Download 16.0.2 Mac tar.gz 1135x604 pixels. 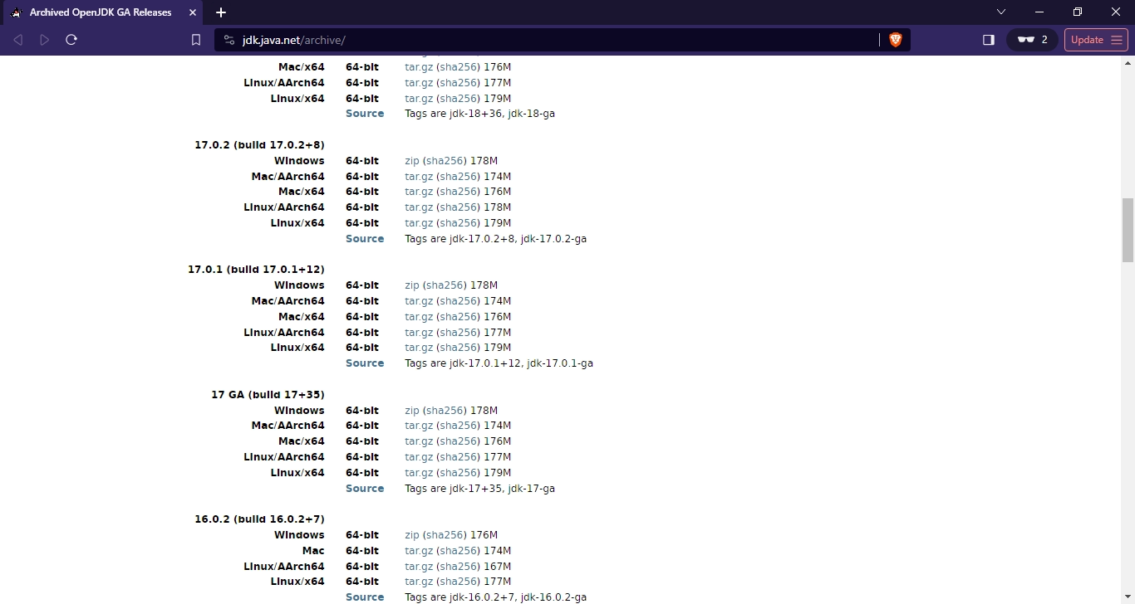[419, 551]
